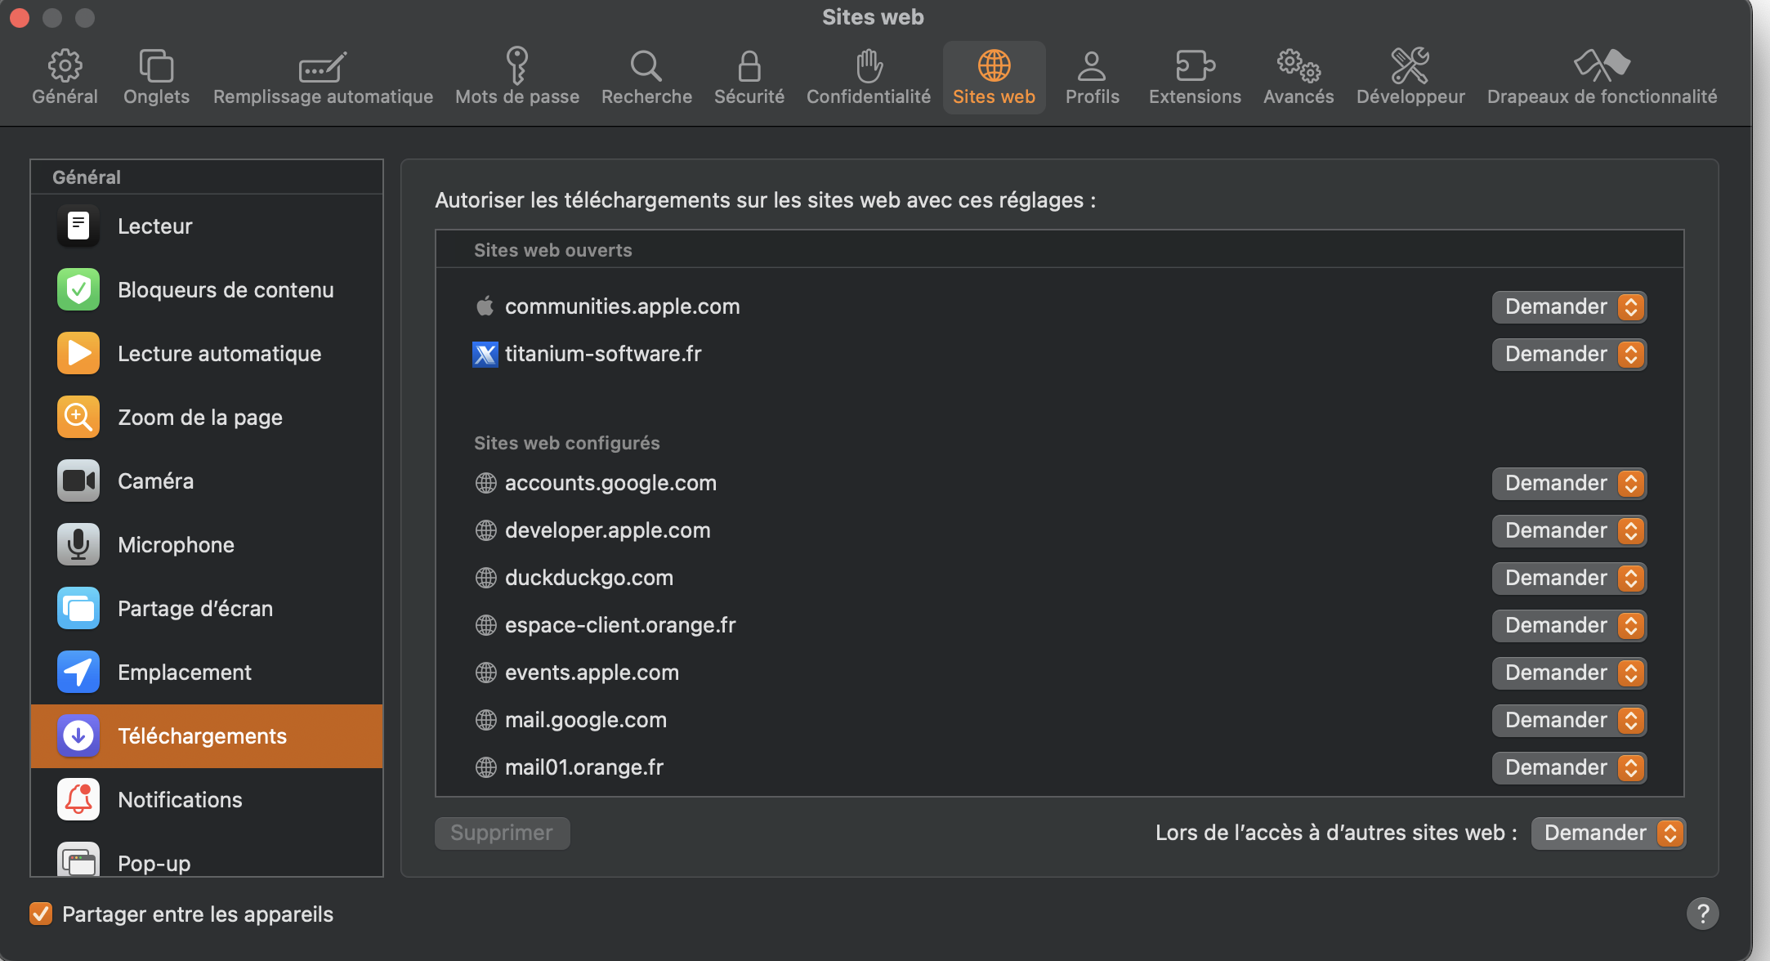Screen dimensions: 1770x961
Task: Select the Confidentialité hand icon
Action: tap(868, 66)
